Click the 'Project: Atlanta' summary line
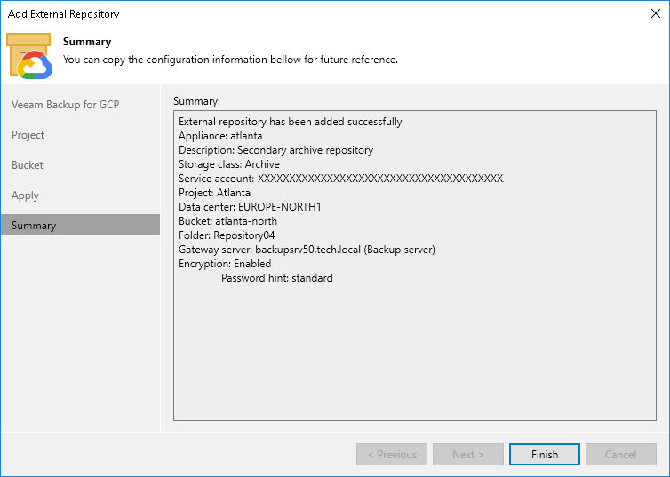Screen dimensions: 670x477 [x=214, y=193]
